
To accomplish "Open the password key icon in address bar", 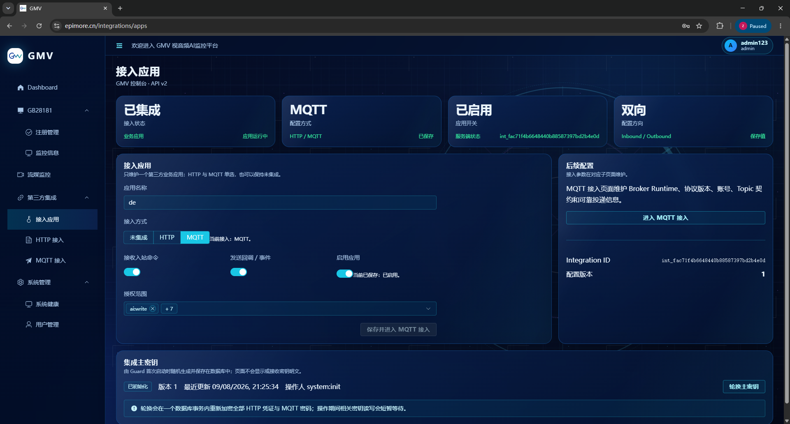I will (x=686, y=26).
